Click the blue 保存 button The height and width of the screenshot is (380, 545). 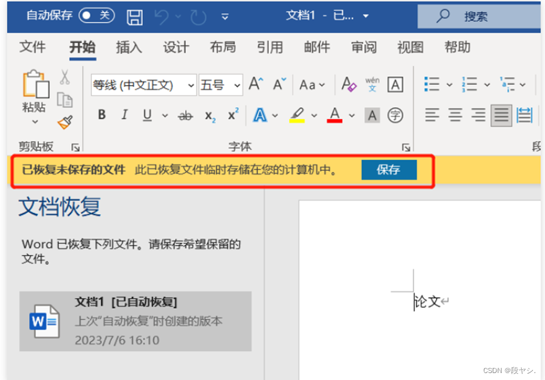click(389, 170)
